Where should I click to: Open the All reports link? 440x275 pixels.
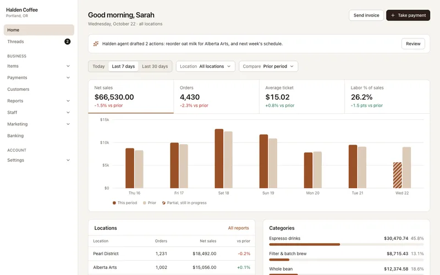[x=238, y=228]
